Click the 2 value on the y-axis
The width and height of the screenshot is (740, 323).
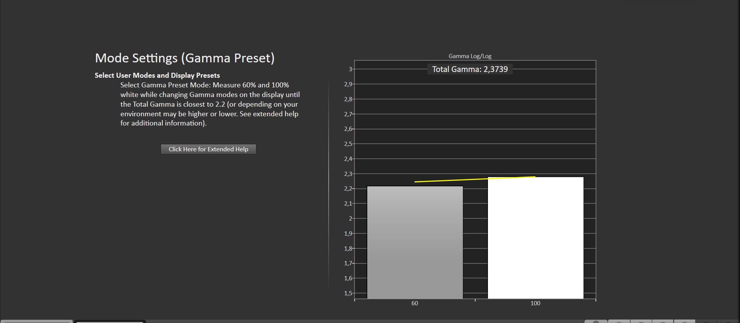(x=350, y=219)
